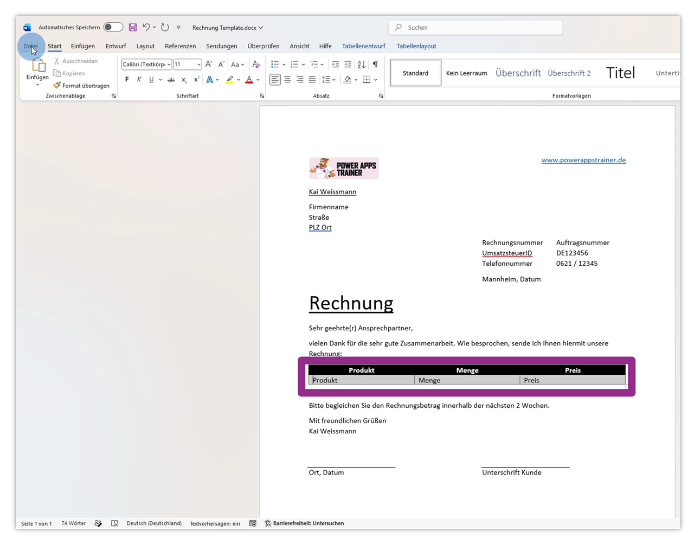
Task: Click the yellow text highlight color button
Action: [230, 80]
